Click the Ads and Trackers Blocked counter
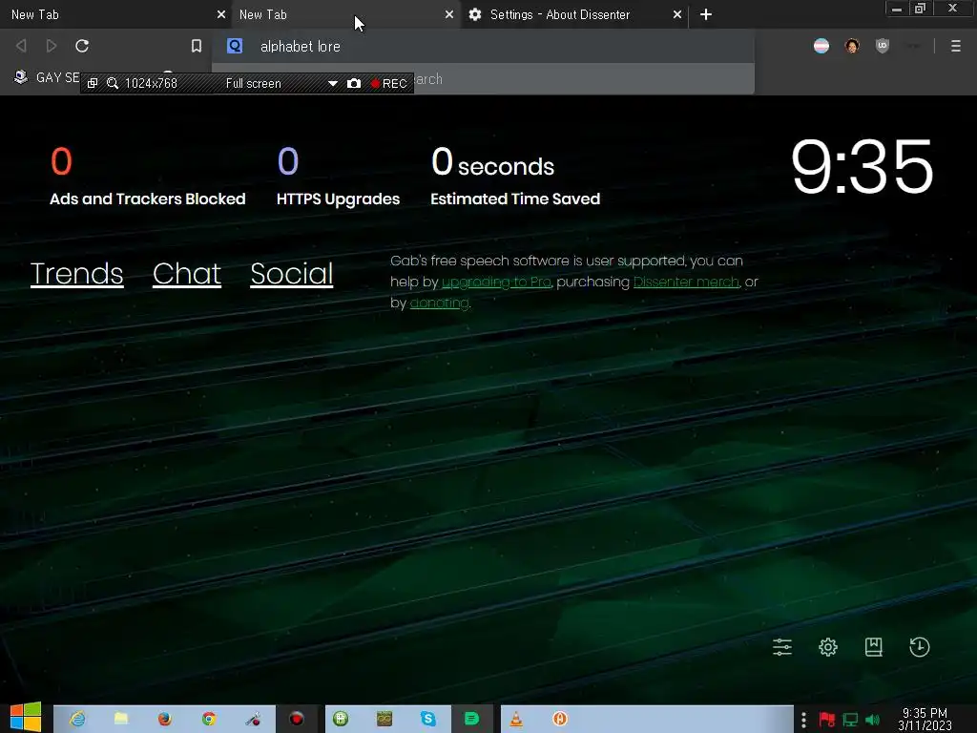The image size is (977, 733). pos(147,177)
